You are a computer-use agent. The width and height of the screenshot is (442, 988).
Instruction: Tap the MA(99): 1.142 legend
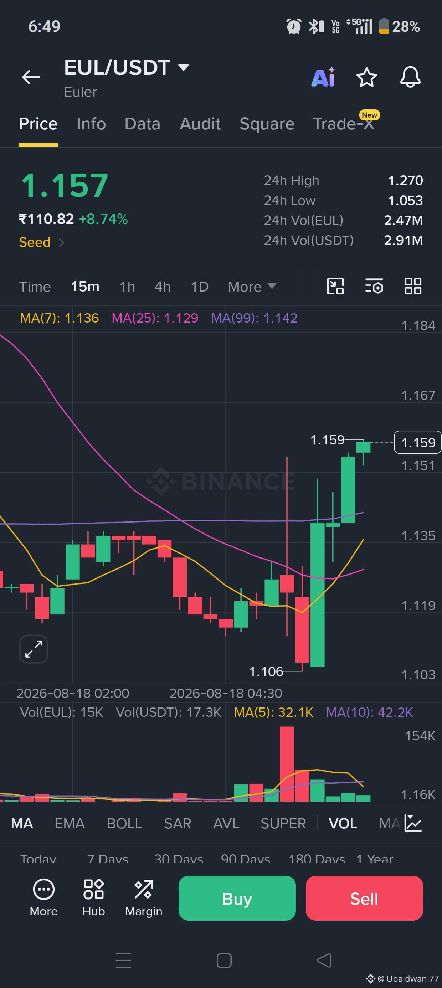[255, 318]
